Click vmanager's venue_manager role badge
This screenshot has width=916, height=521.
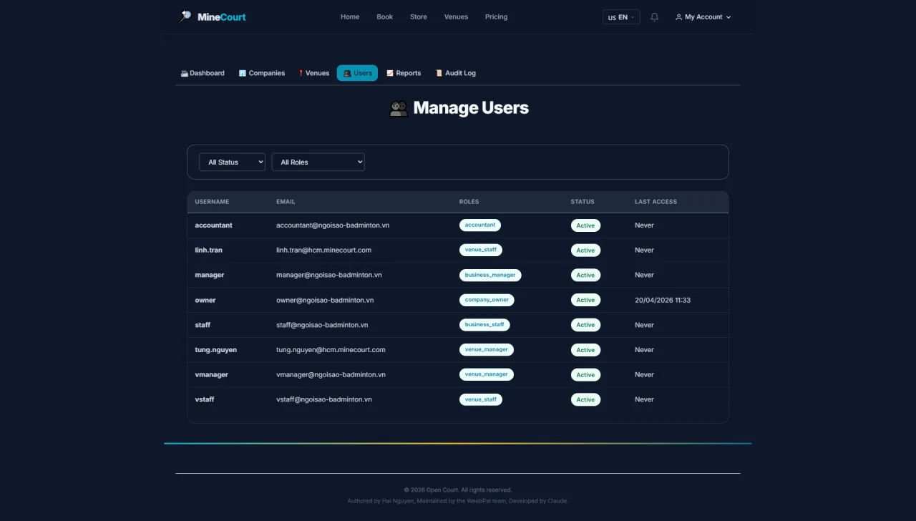tap(487, 374)
